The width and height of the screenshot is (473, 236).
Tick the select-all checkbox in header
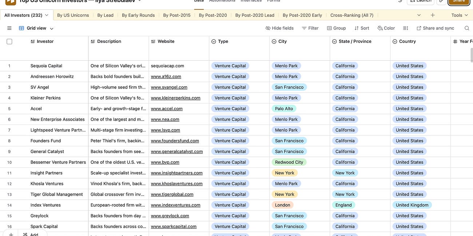coord(9,41)
